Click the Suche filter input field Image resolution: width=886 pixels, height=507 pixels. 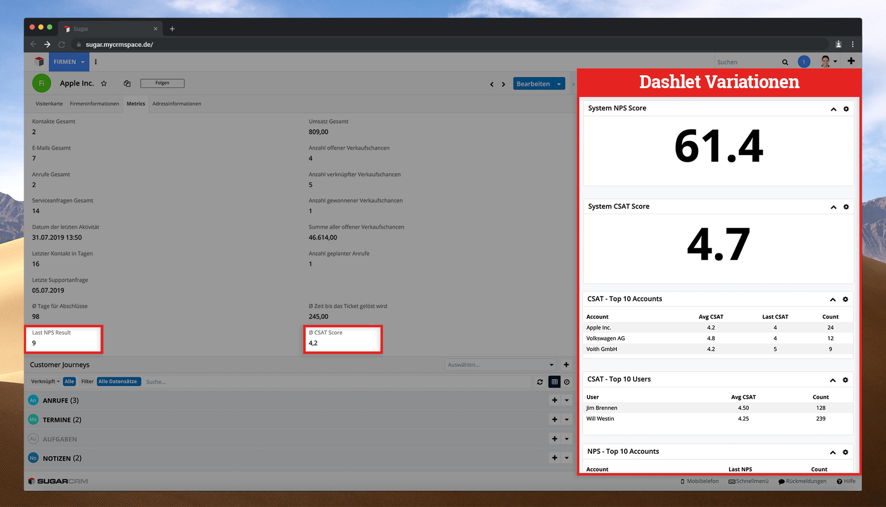[x=335, y=382]
